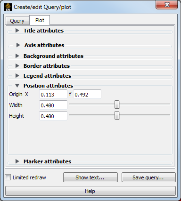The height and width of the screenshot is (201, 181).
Task: Expand the Legend attributes section
Action: point(17,76)
